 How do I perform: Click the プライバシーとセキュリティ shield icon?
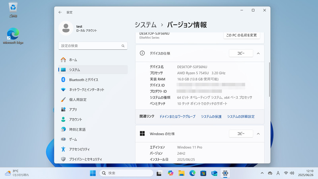click(x=63, y=159)
